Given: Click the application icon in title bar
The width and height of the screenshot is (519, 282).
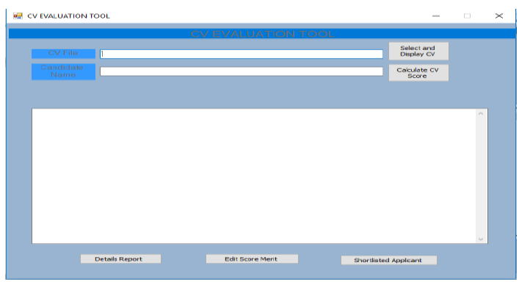Looking at the screenshot, I should coord(18,15).
